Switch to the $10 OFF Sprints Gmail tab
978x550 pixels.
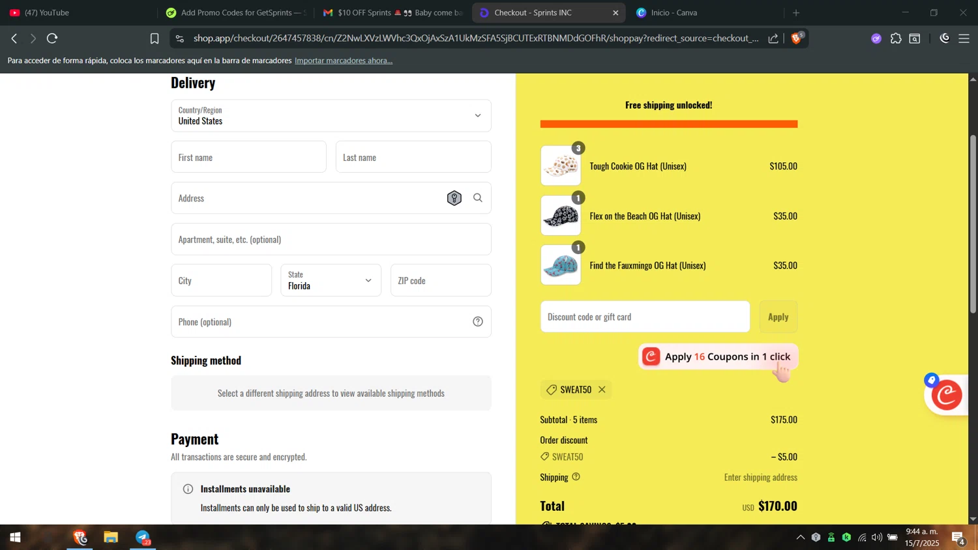point(393,12)
